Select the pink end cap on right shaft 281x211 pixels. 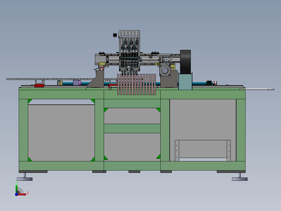(215, 83)
